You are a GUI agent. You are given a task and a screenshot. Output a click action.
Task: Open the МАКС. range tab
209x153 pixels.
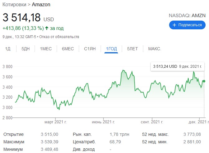pos(154,49)
